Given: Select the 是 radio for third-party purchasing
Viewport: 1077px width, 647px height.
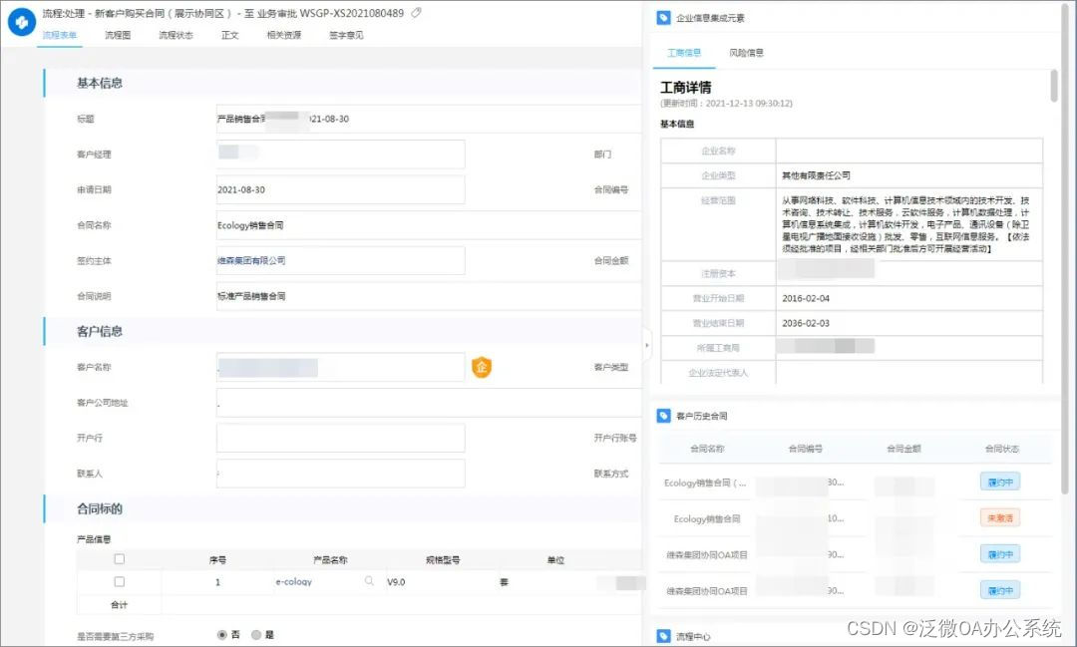Looking at the screenshot, I should point(256,635).
